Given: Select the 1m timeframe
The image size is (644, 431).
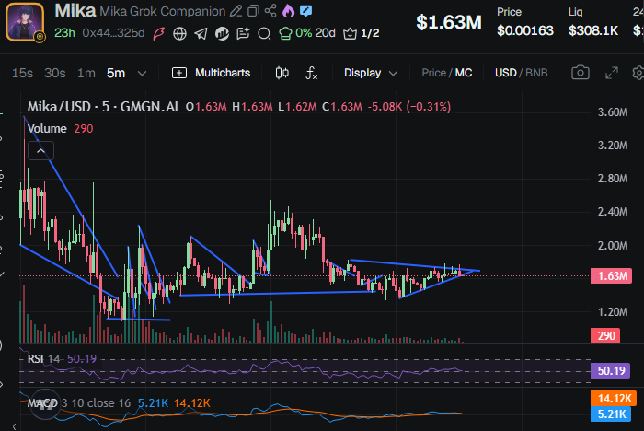Looking at the screenshot, I should [x=86, y=73].
